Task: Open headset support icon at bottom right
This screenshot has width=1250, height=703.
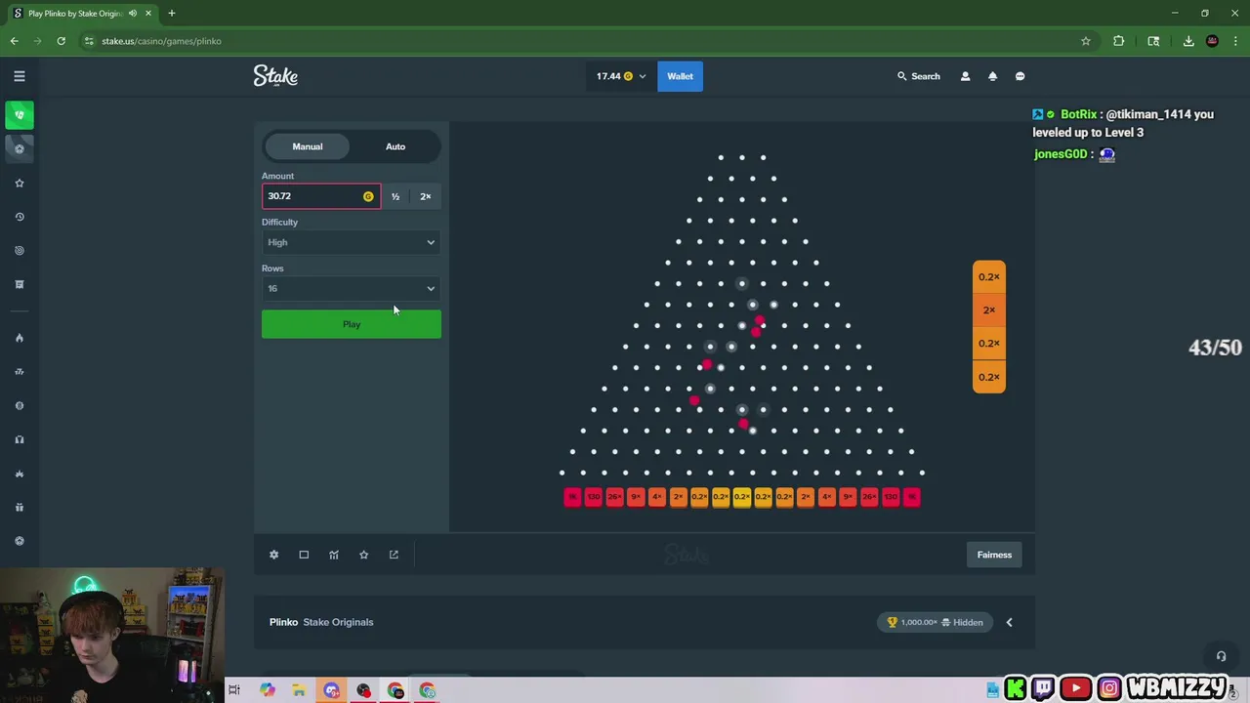Action: [1221, 656]
